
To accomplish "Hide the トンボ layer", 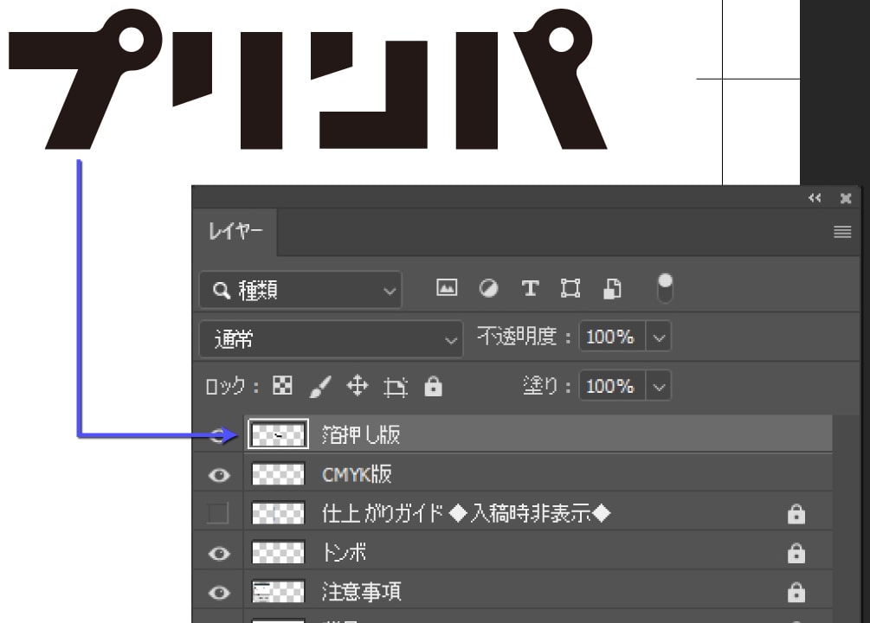I will point(220,554).
